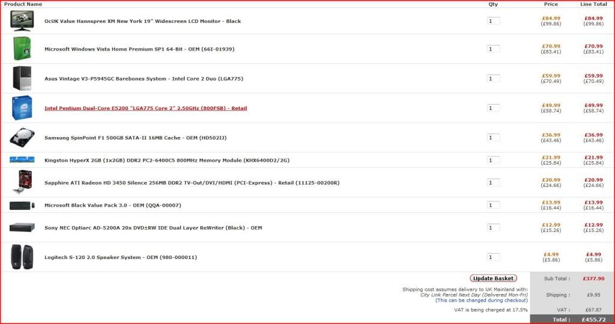
Task: Click the £9.95 shipping value
Action: click(593, 295)
